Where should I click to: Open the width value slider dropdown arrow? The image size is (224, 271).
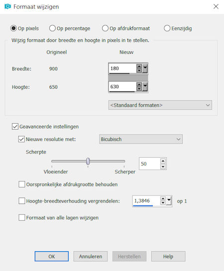145,68
